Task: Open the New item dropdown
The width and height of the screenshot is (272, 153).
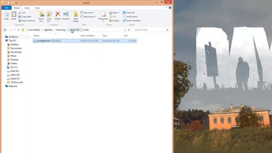Action: coord(87,13)
